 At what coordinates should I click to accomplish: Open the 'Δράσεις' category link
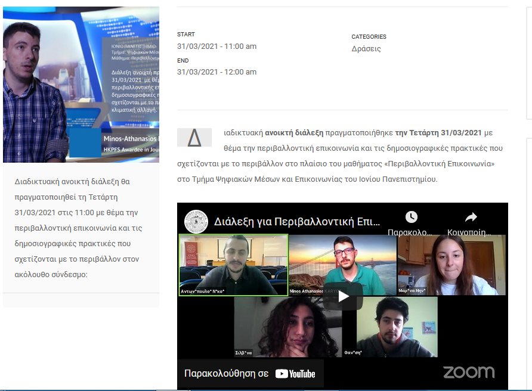[366, 49]
